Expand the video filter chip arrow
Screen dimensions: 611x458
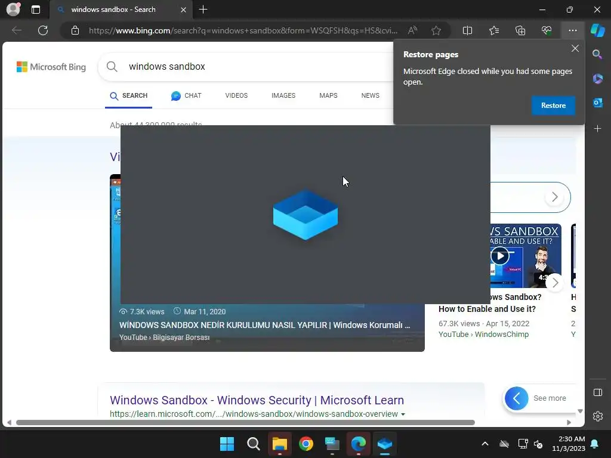554,197
